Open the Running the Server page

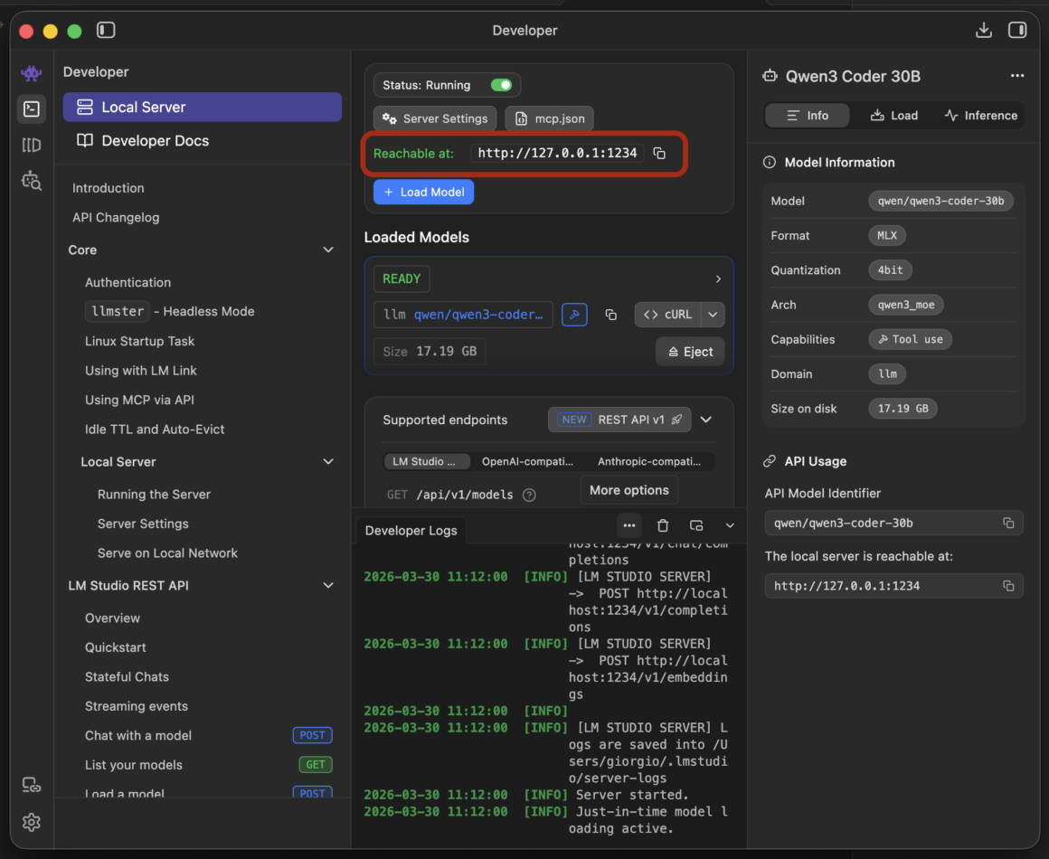(154, 495)
